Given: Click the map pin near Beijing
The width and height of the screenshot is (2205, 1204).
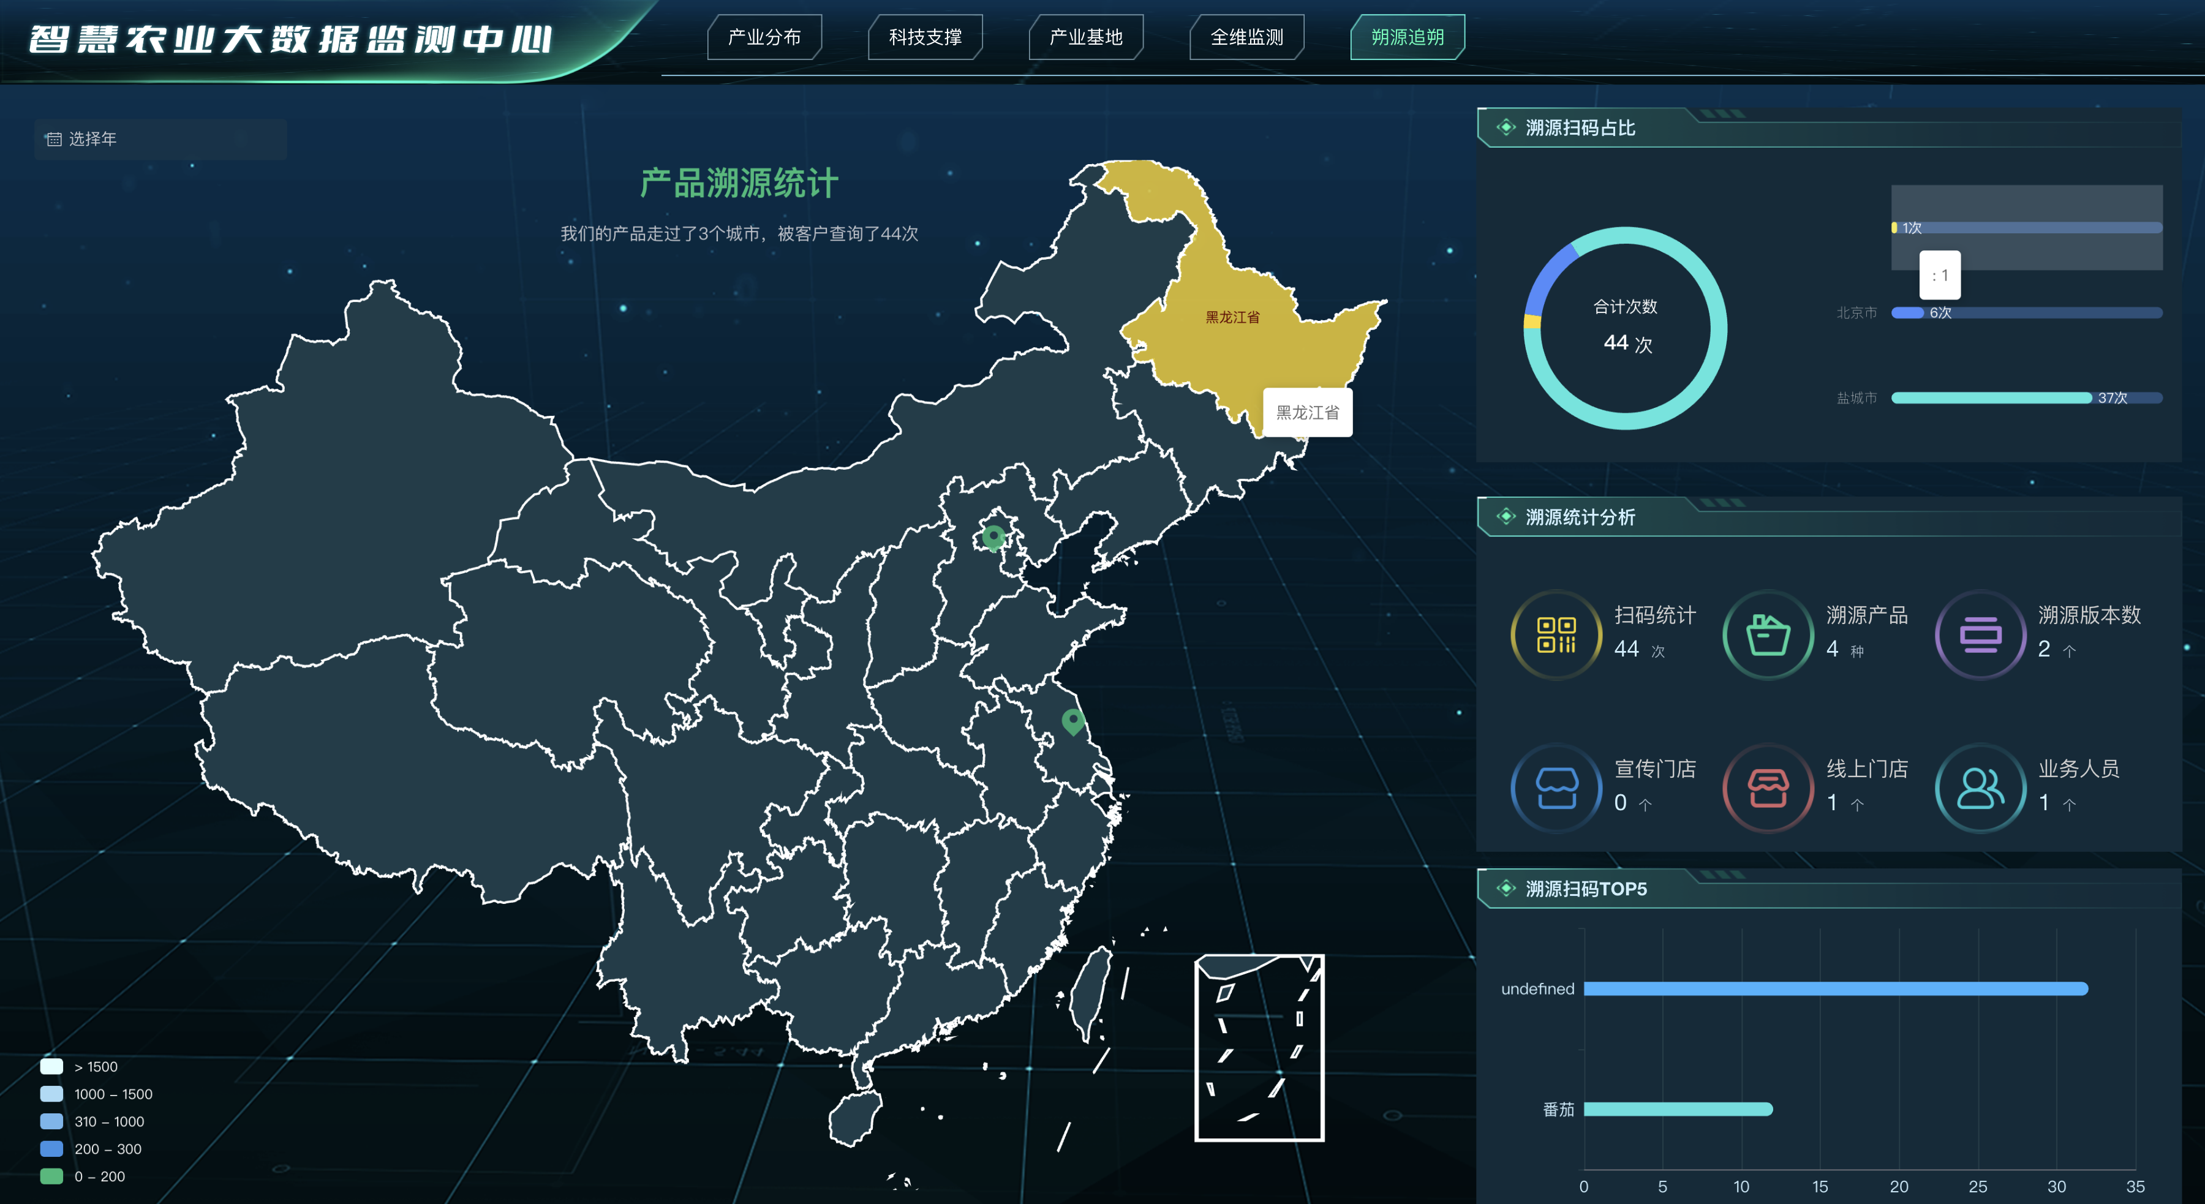Looking at the screenshot, I should 993,536.
